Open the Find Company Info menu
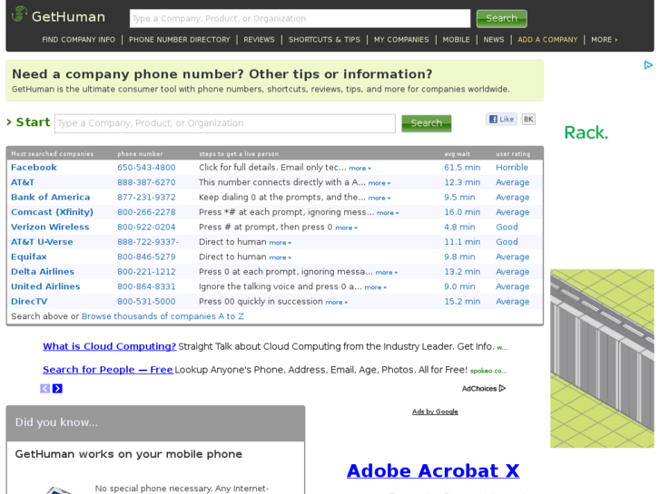The image size is (660, 494). 78,40
